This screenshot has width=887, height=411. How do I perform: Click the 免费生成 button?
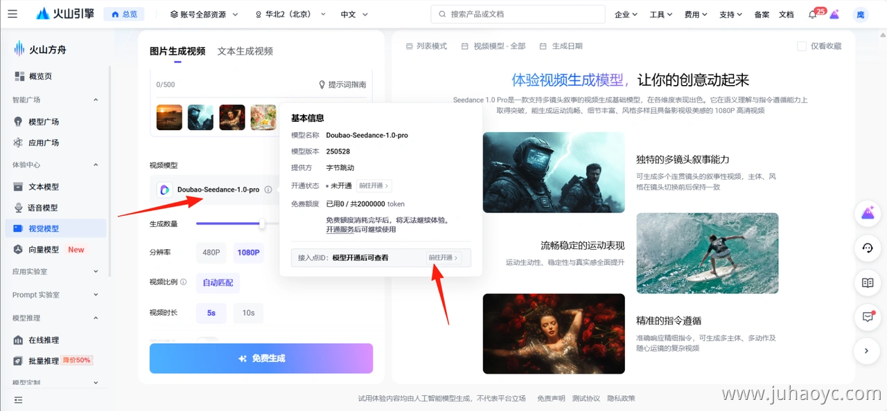pos(261,358)
